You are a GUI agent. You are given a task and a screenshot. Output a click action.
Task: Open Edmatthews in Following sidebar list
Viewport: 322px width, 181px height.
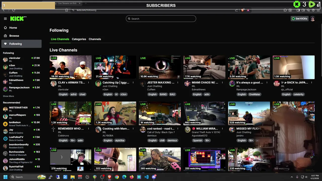tap(21, 82)
